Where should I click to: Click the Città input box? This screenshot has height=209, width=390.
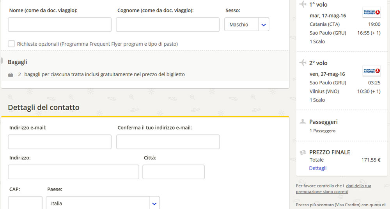click(173, 172)
